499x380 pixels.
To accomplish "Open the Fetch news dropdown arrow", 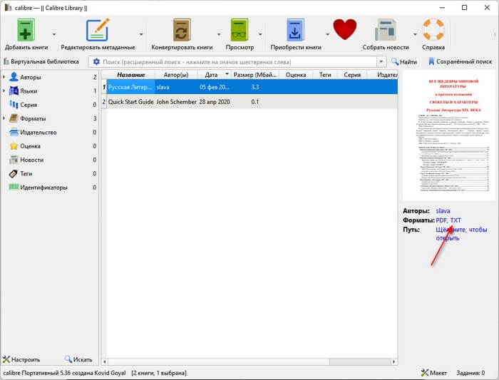I will pos(415,34).
